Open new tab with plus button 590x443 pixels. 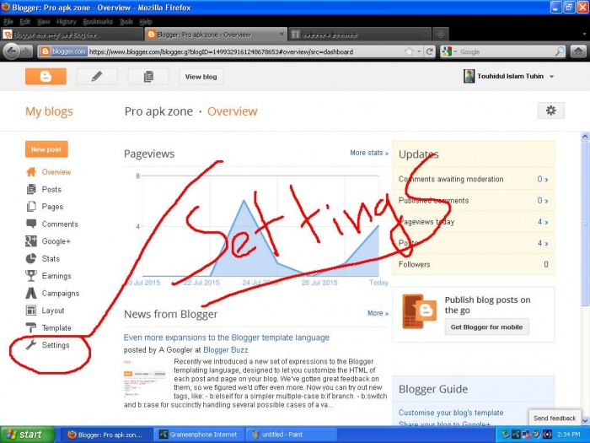[x=440, y=35]
